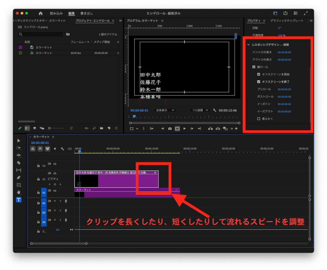327x270 pixels.
Task: Select the Hand tool
Action: click(19, 192)
